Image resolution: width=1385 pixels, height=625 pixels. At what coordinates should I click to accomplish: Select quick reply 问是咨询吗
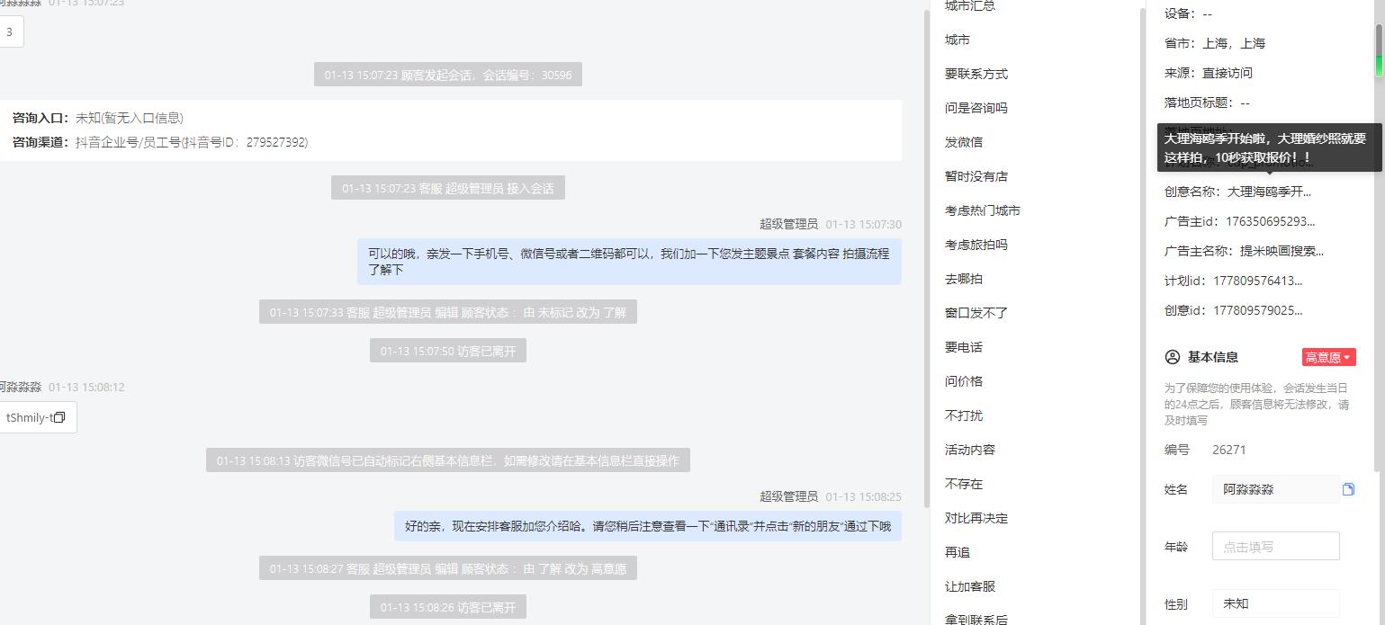coord(976,108)
